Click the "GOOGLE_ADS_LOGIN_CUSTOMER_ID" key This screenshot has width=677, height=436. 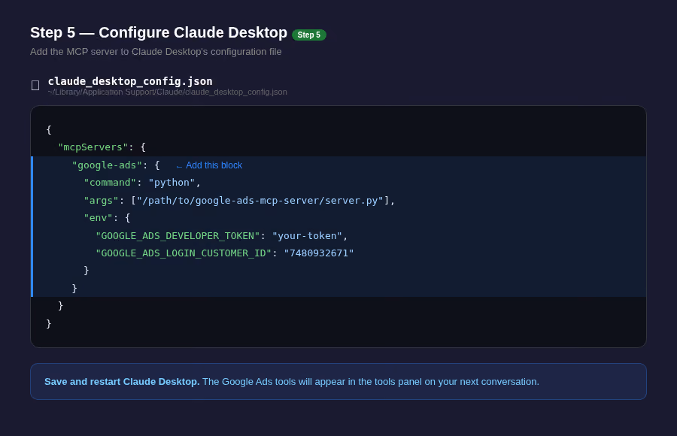pos(184,253)
